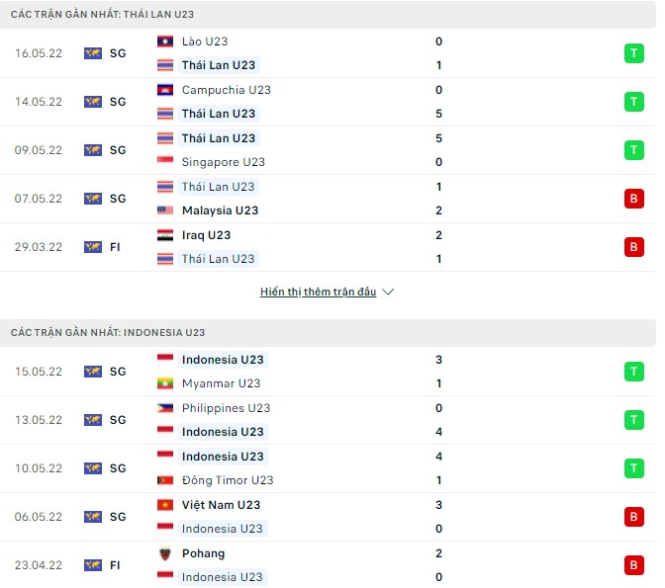Expand 'Hiển thị thêm trận đấu' chevron
Screen dimensions: 665x588
[388, 293]
